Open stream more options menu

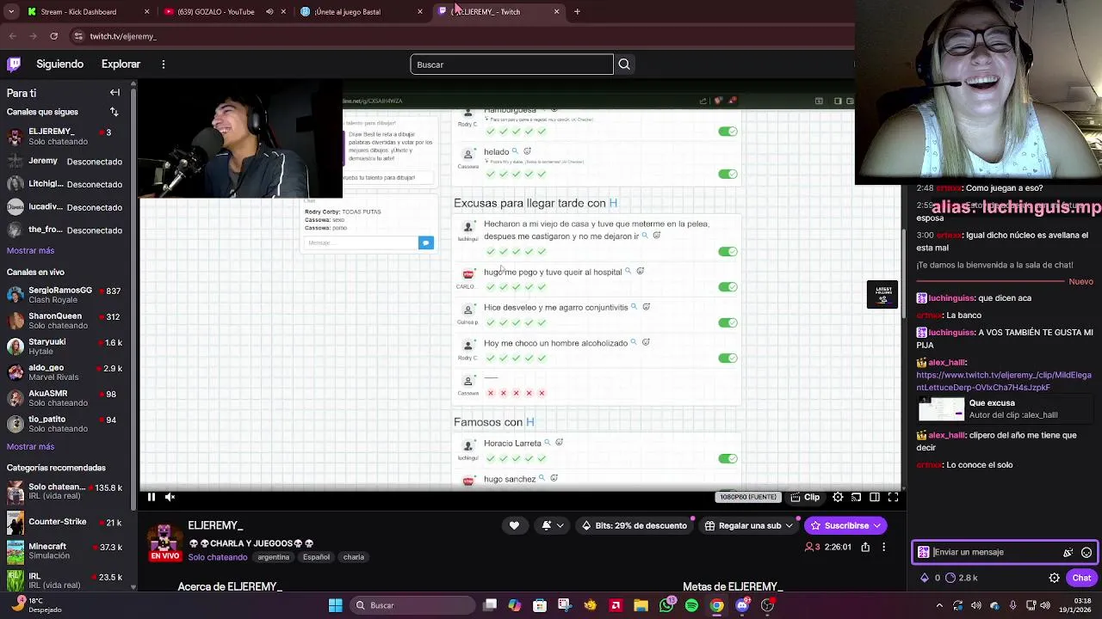pyautogui.click(x=883, y=547)
